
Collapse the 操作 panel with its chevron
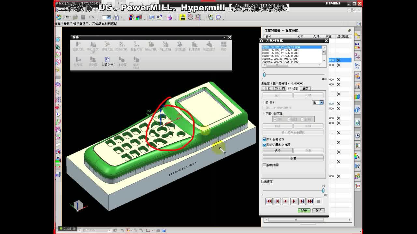tap(224, 37)
